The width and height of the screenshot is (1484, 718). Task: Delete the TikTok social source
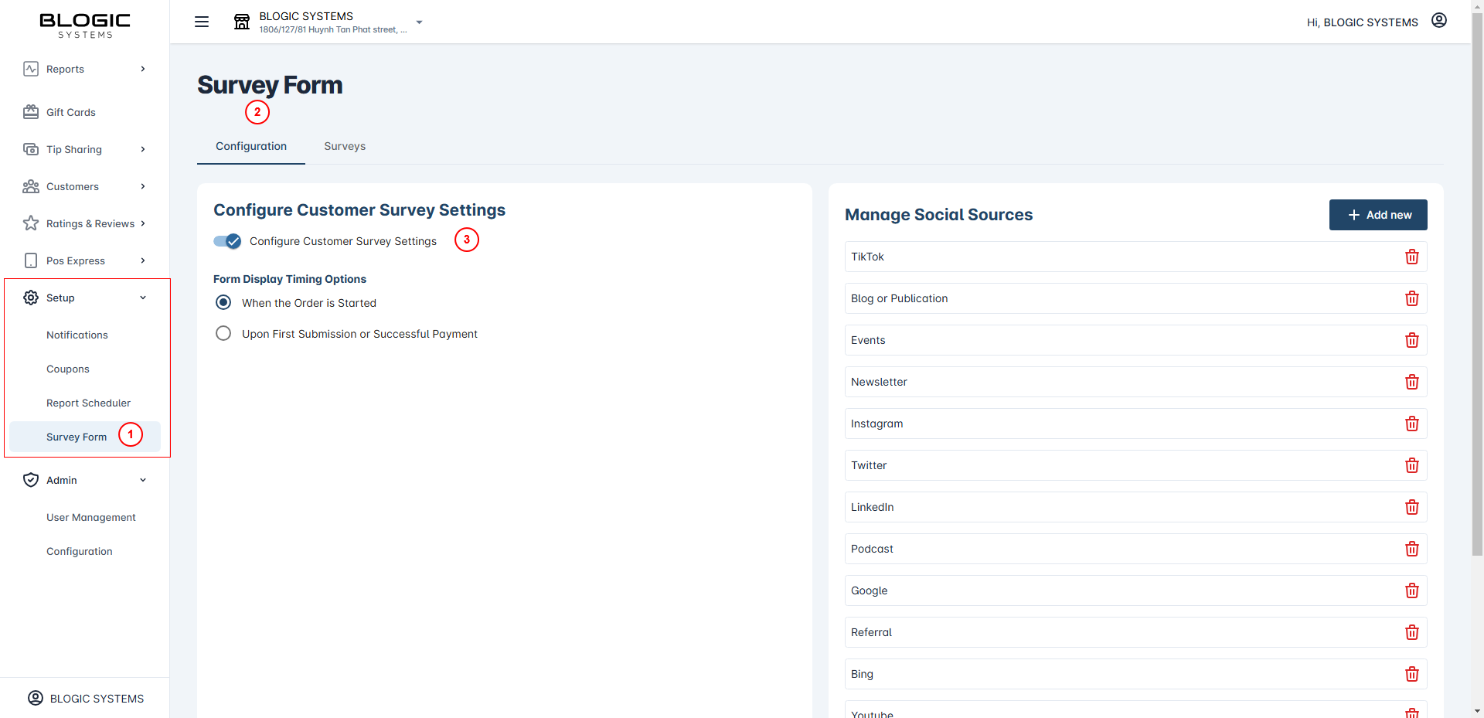coord(1412,257)
